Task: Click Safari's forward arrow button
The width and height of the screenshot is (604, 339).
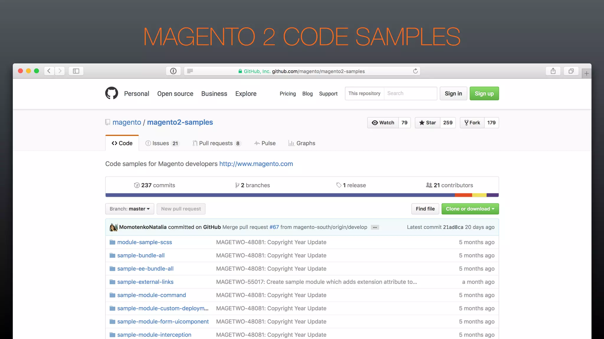Action: tap(60, 71)
